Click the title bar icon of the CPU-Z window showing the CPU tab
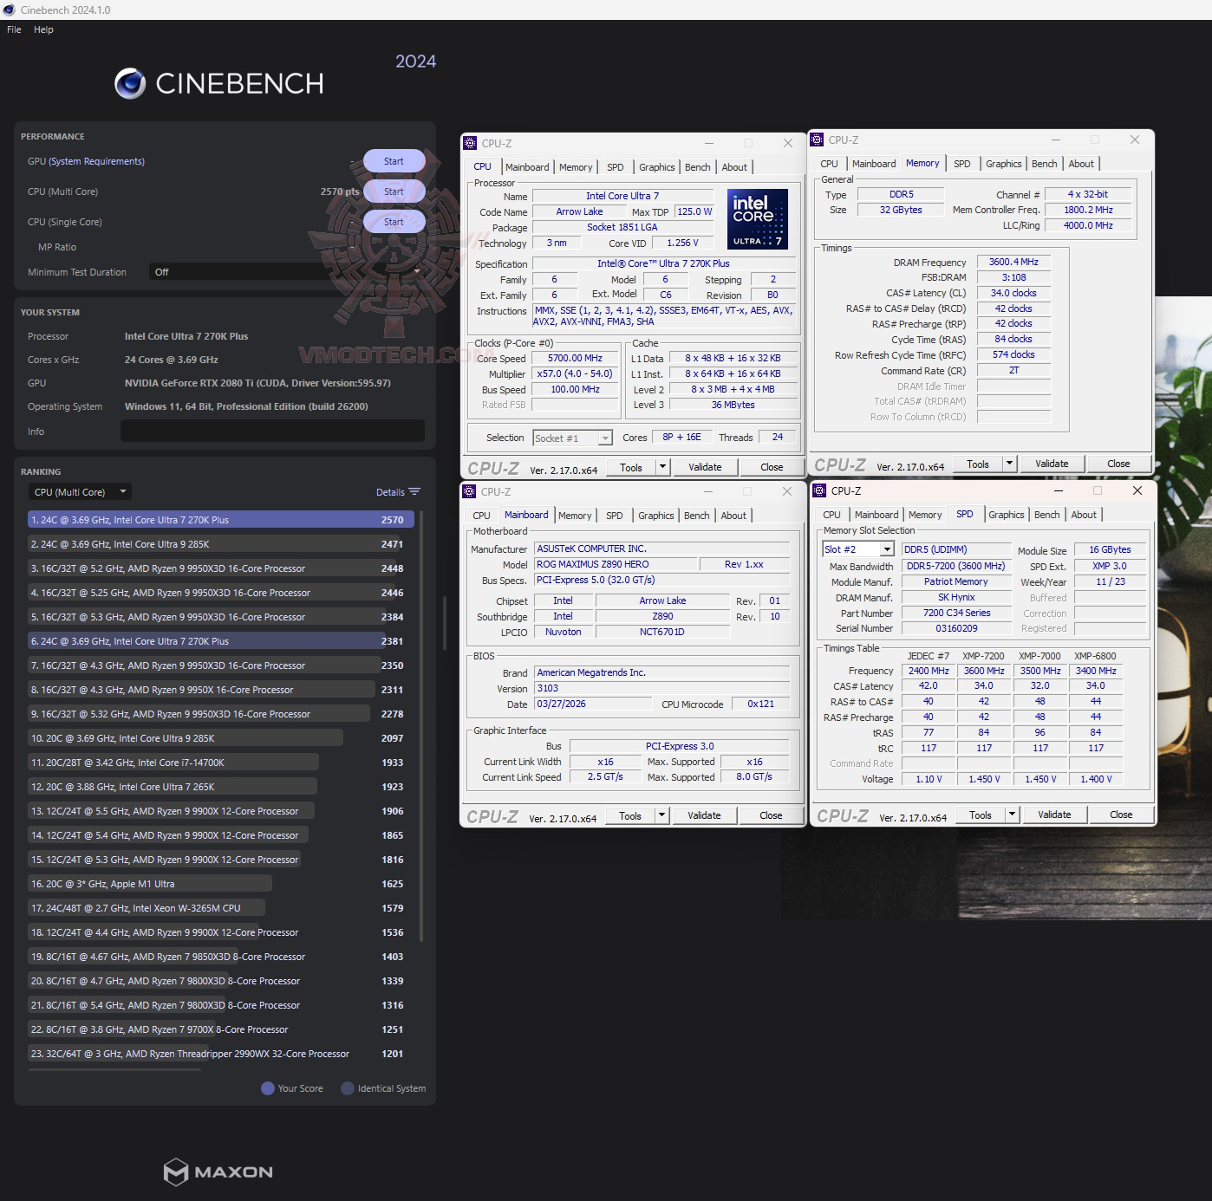Viewport: 1212px width, 1201px height. [470, 144]
